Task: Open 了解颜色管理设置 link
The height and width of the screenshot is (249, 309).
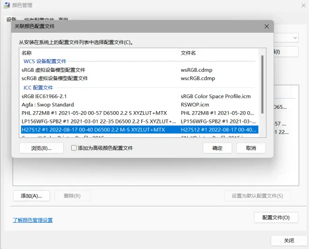Action: [x=33, y=220]
